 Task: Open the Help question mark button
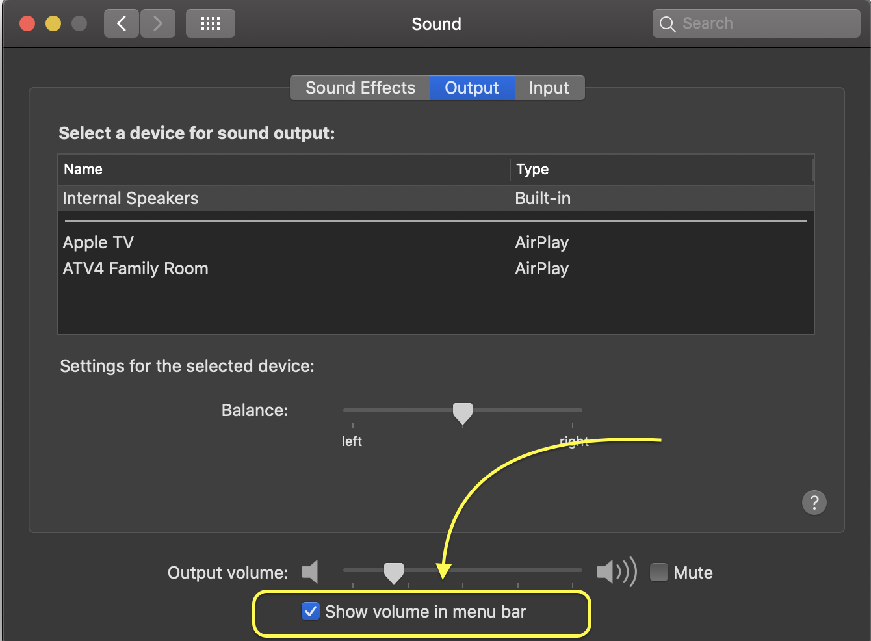814,503
